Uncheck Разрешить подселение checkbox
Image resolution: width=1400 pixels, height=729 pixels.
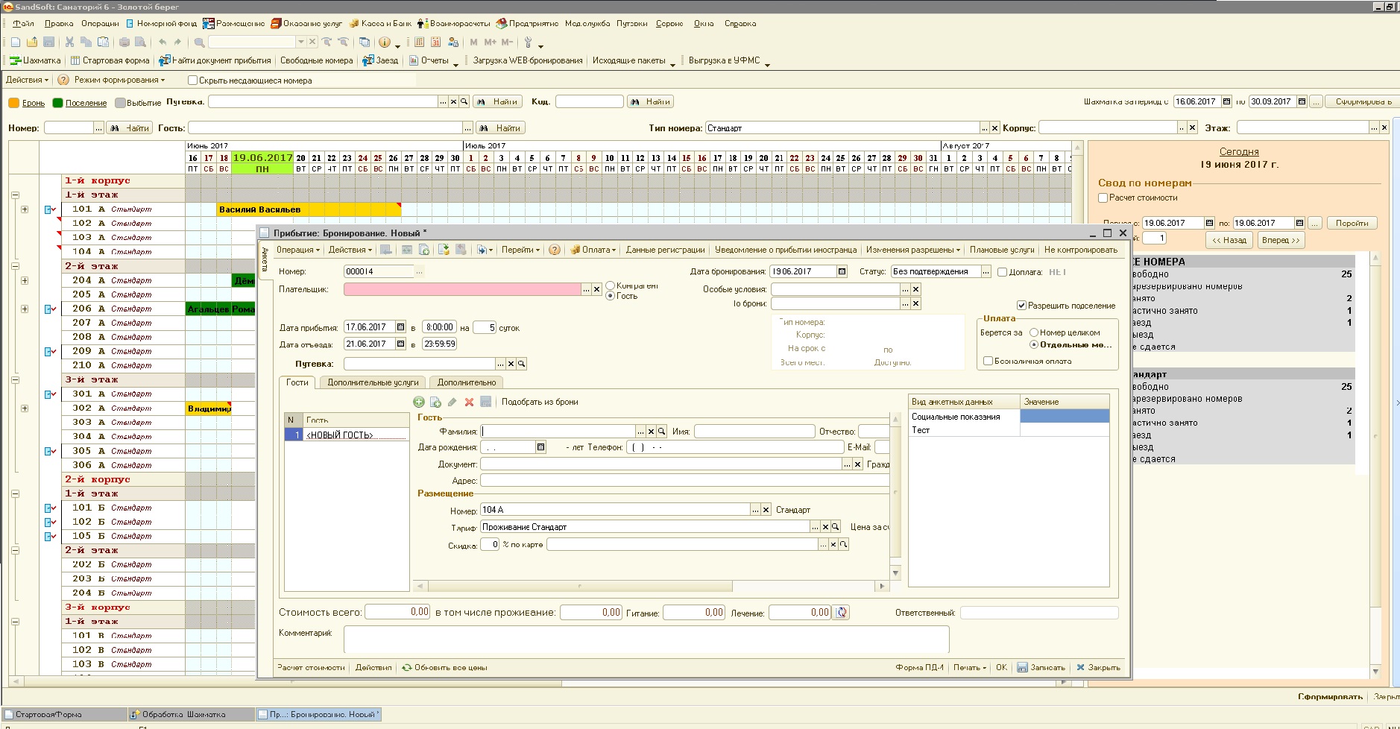tap(1022, 306)
